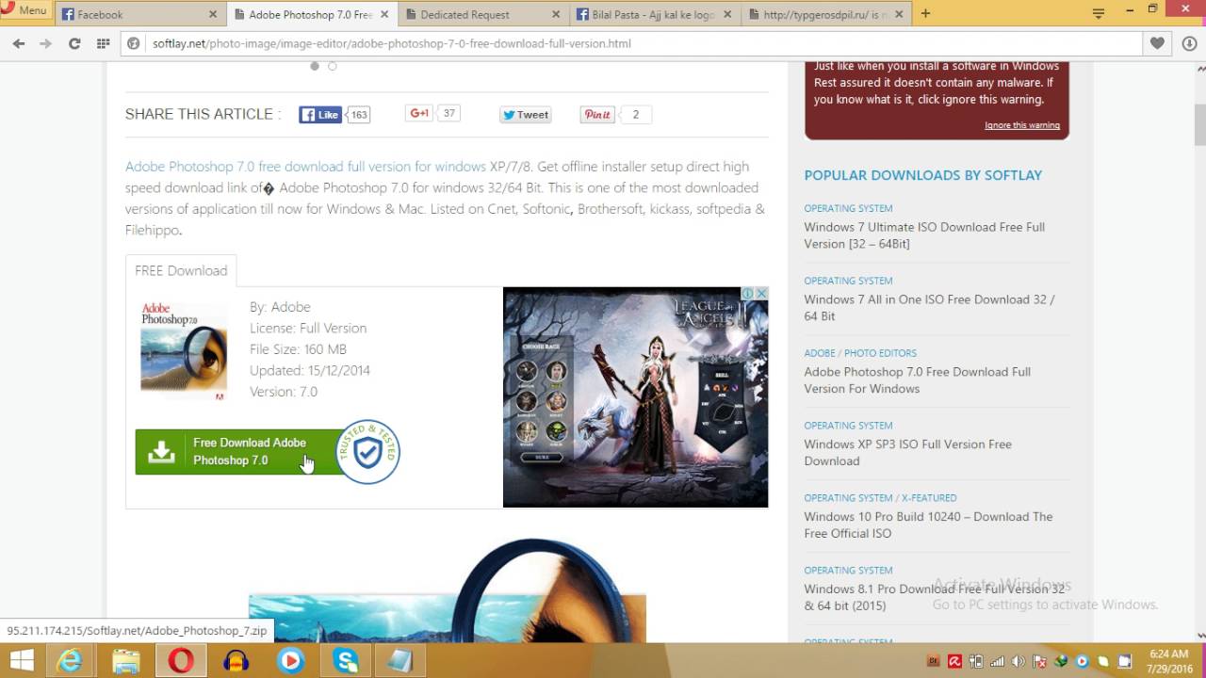Open File Explorer from the taskbar
Screen dimensions: 1206x678
coord(126,661)
